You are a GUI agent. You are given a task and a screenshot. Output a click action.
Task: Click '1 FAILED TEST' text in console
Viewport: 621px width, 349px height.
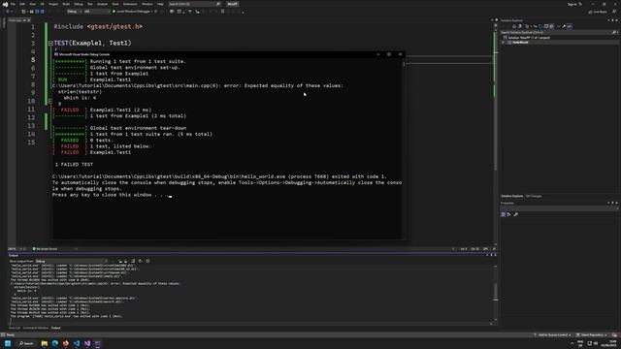coord(74,164)
